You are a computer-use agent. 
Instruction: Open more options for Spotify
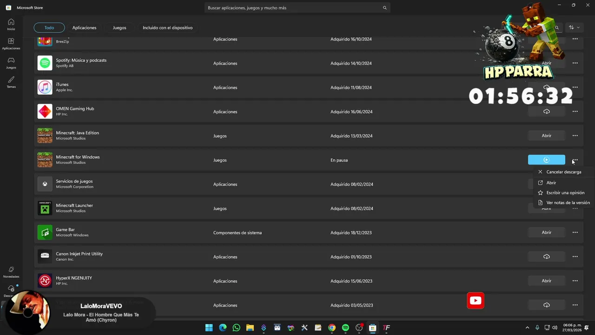[x=575, y=63]
